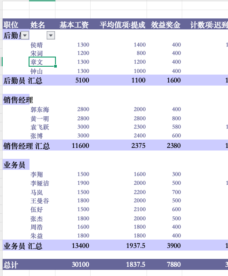Click the 平均值项:提成 column header
This screenshot has height=276, width=228.
(x=122, y=25)
